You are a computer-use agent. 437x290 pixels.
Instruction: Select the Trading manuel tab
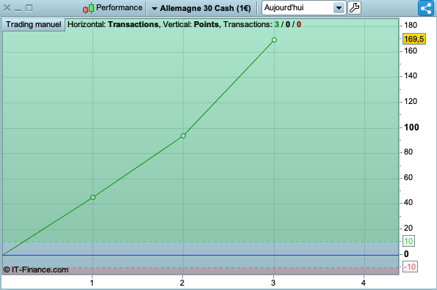[34, 24]
